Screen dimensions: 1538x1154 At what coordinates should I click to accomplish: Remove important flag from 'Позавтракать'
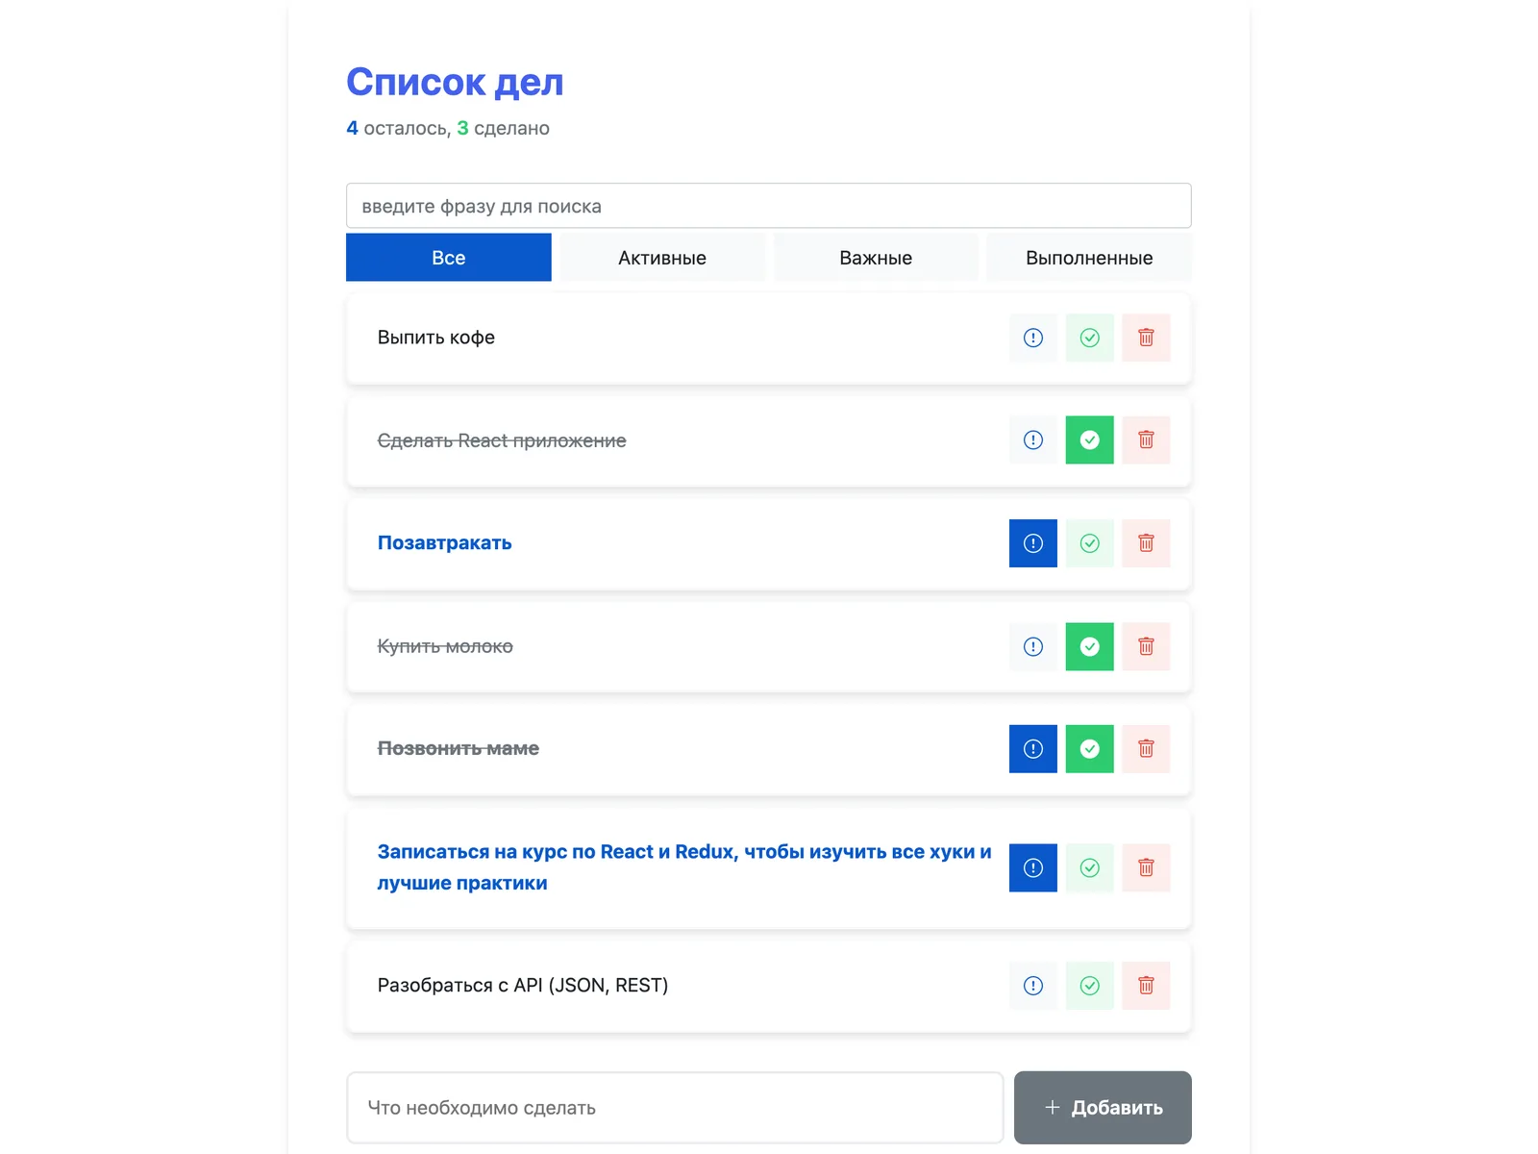1032,543
